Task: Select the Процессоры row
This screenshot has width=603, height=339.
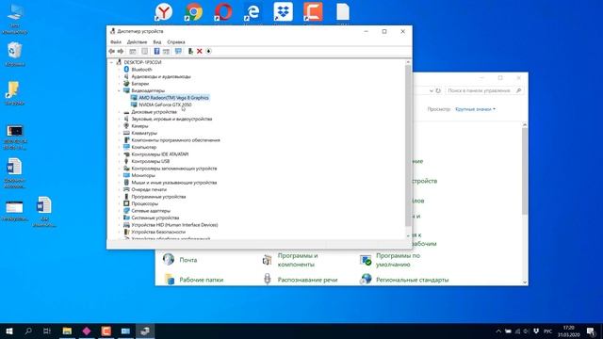Action: (144, 203)
